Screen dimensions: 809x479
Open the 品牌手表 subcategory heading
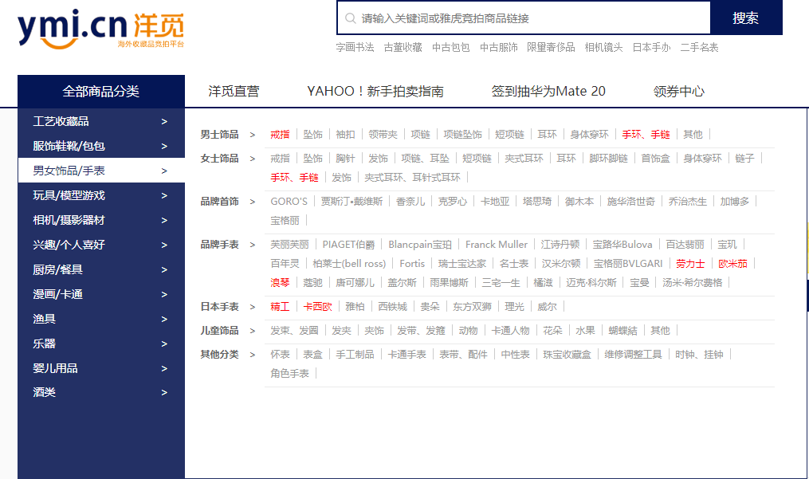(x=219, y=245)
